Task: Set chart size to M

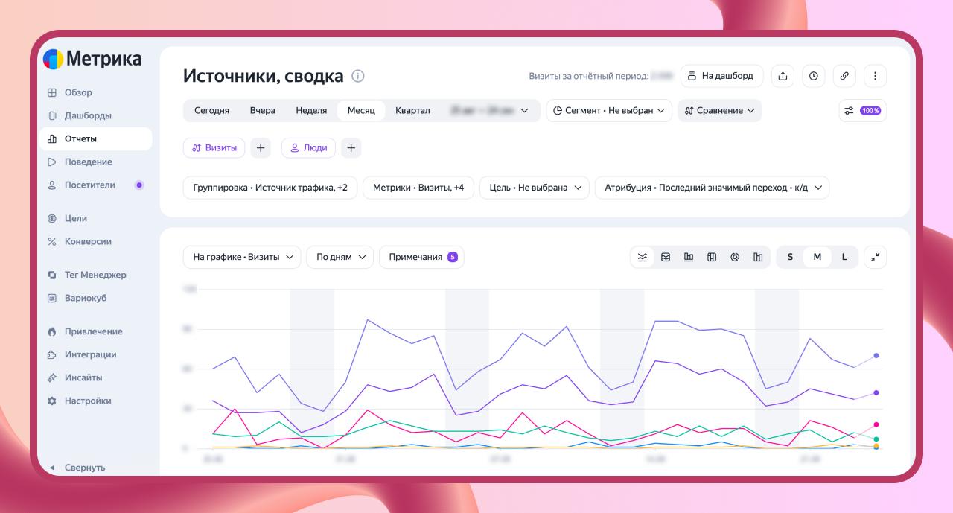Action: point(817,257)
